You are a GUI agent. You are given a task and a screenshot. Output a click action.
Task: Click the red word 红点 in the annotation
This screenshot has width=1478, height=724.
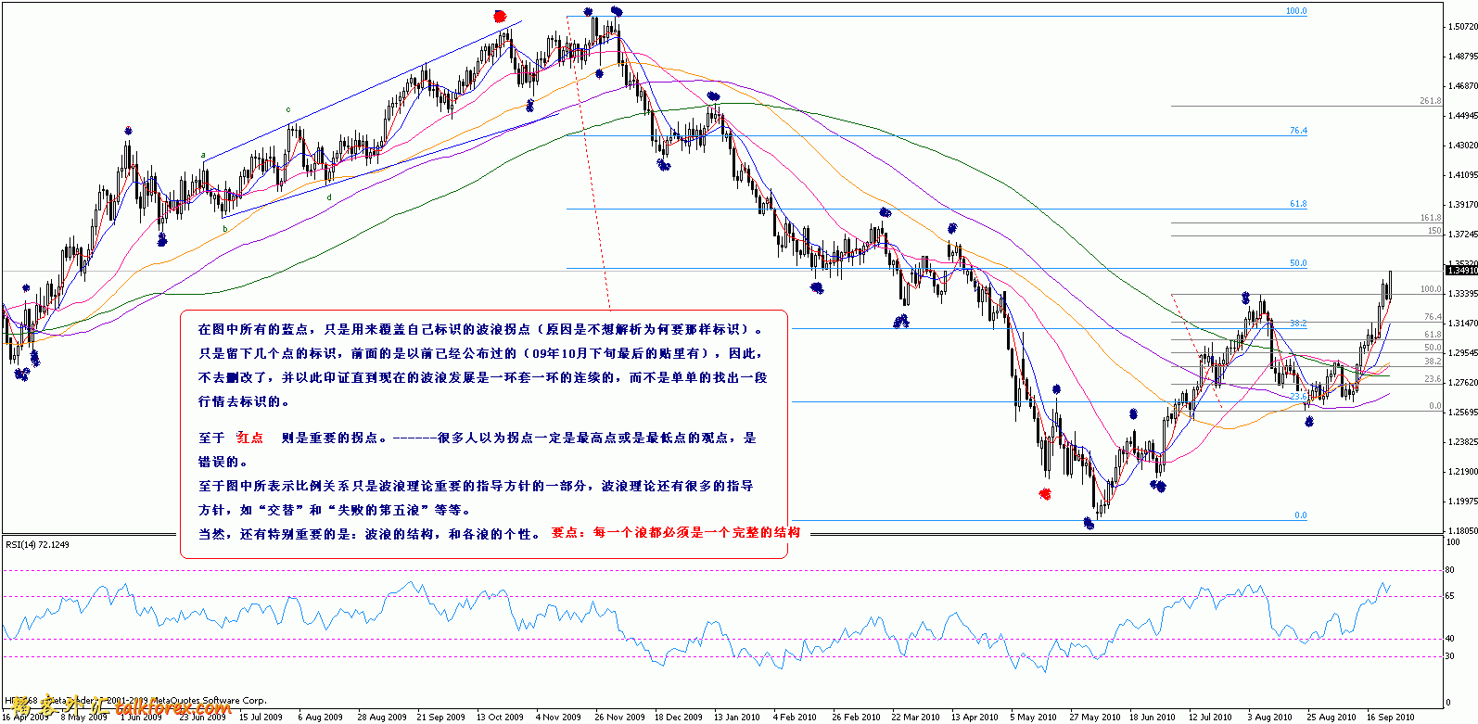coord(249,438)
